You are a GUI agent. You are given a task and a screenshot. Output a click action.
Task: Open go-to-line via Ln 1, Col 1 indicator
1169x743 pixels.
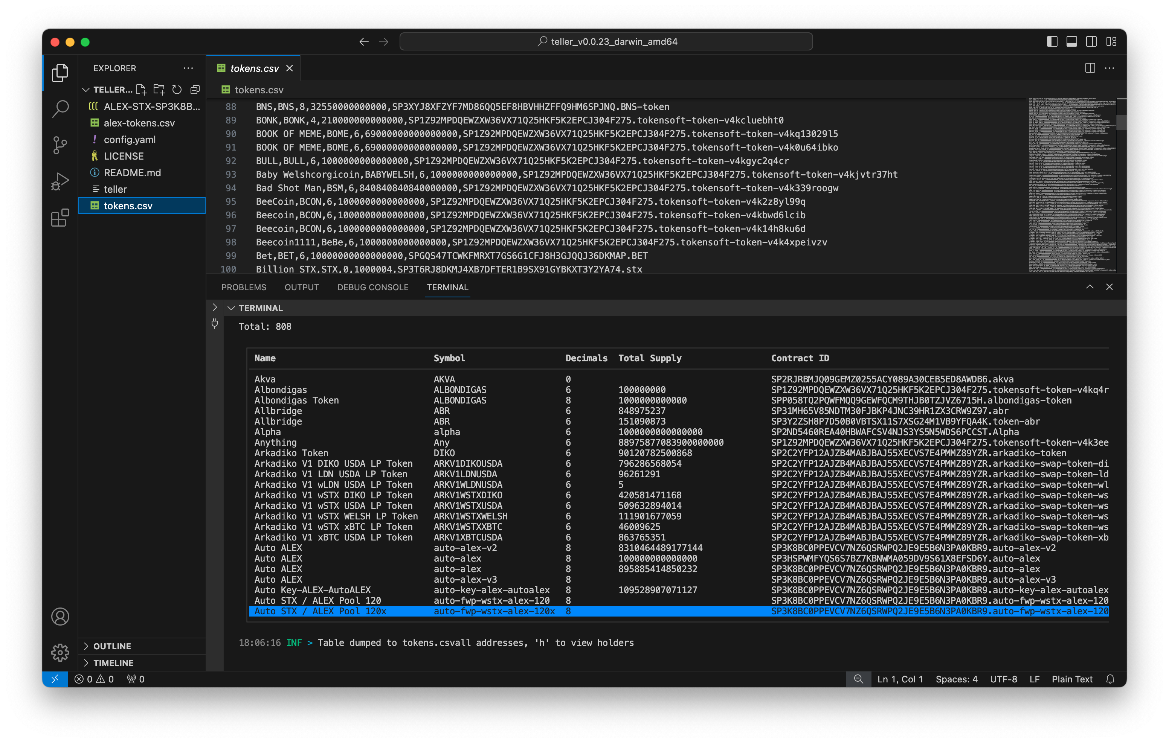[900, 679]
